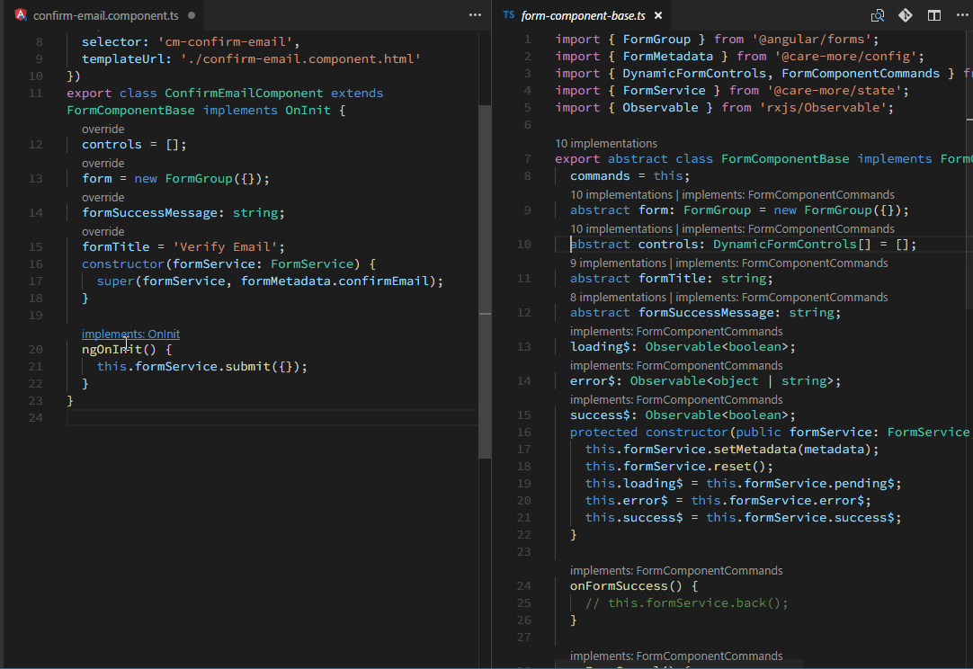Click the Git diamond icon in editor toolbar
973x669 pixels.
pyautogui.click(x=906, y=15)
